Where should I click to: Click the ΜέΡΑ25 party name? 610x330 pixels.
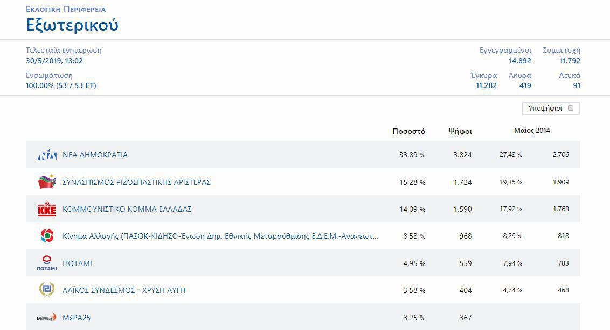click(x=77, y=318)
